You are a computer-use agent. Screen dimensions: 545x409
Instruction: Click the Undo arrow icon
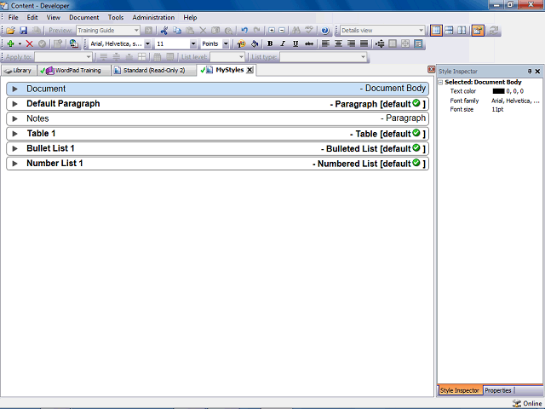tap(244, 31)
